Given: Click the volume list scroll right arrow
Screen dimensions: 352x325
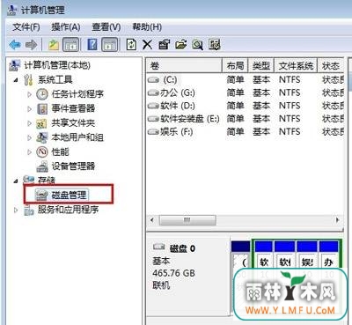Looking at the screenshot, I should [x=337, y=220].
